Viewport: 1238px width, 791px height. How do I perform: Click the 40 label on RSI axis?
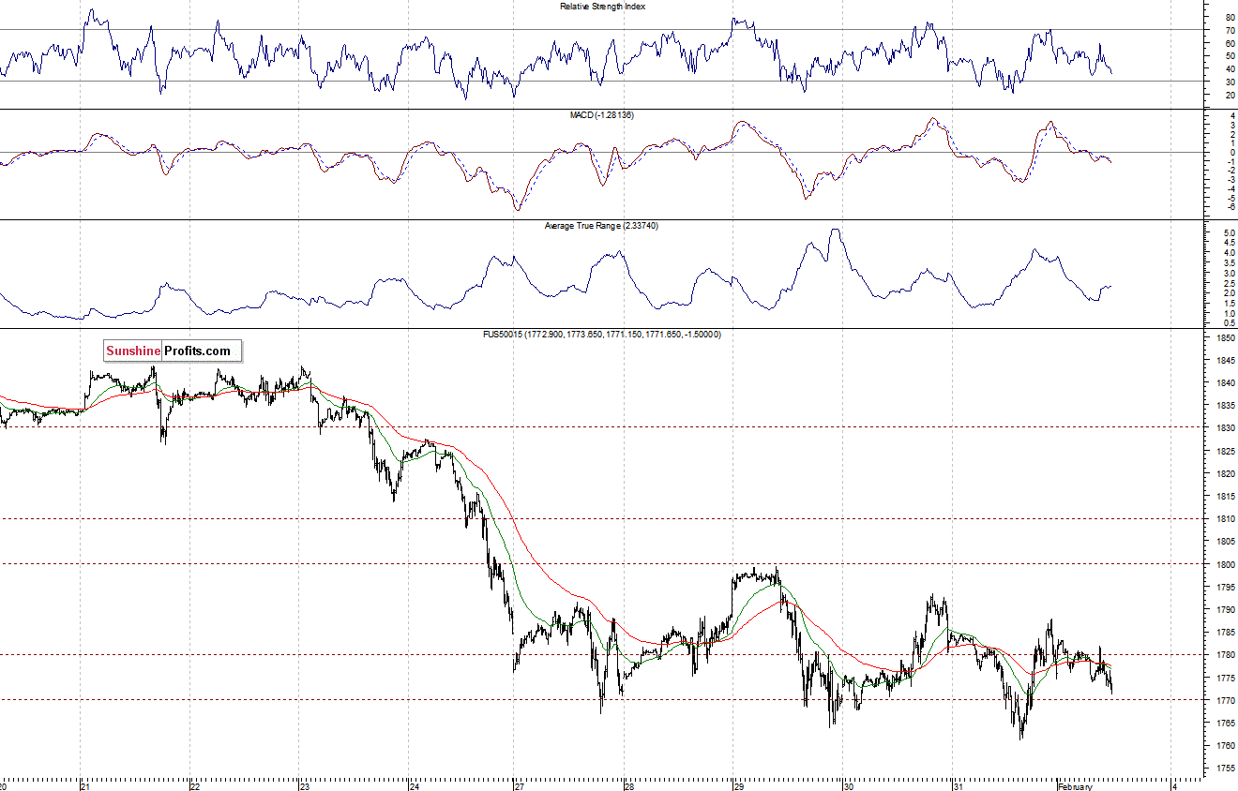pos(1230,69)
